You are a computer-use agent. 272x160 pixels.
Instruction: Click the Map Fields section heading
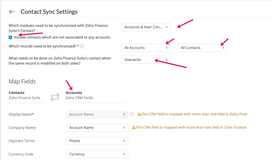[22, 81]
